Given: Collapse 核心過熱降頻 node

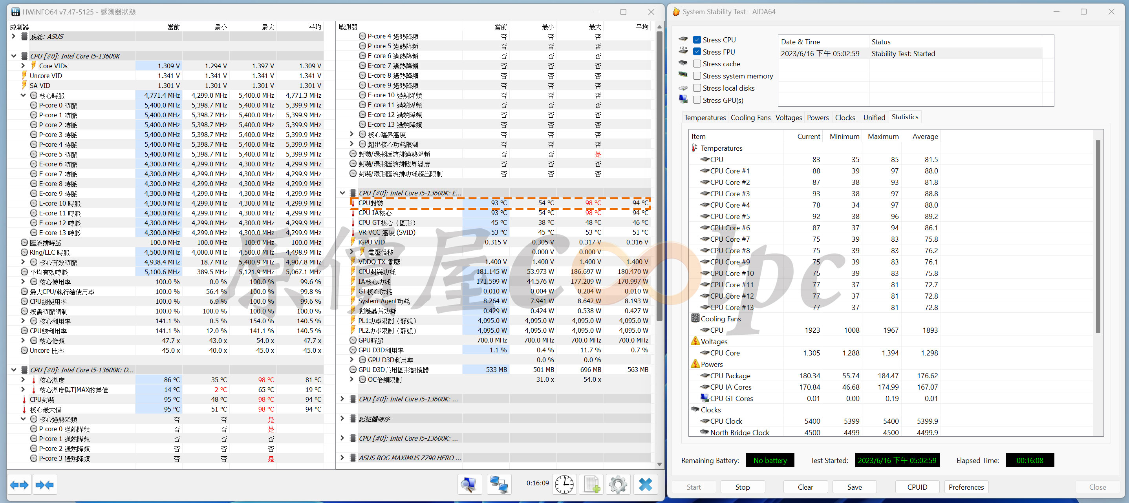Looking at the screenshot, I should (x=23, y=419).
